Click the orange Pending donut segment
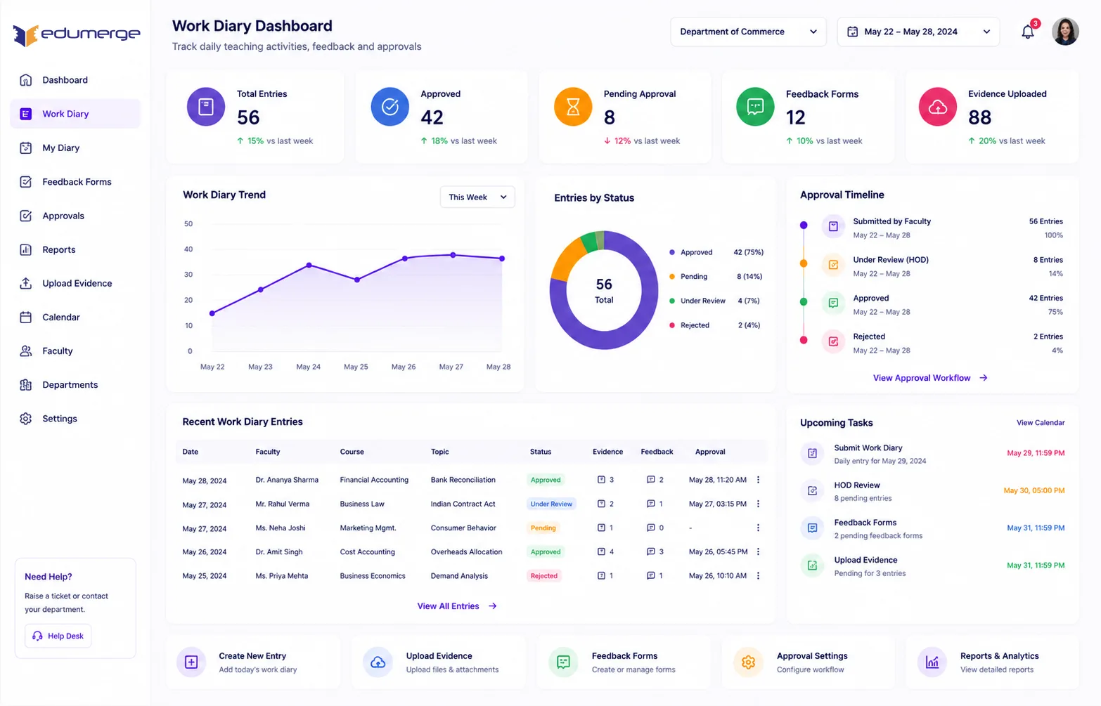Screen dimensions: 1101x706 pyautogui.click(x=568, y=259)
